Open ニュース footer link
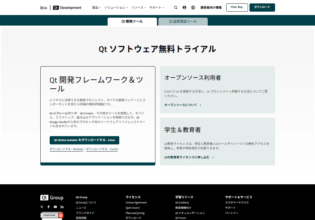The height and width of the screenshot is (220, 315). click(81, 208)
